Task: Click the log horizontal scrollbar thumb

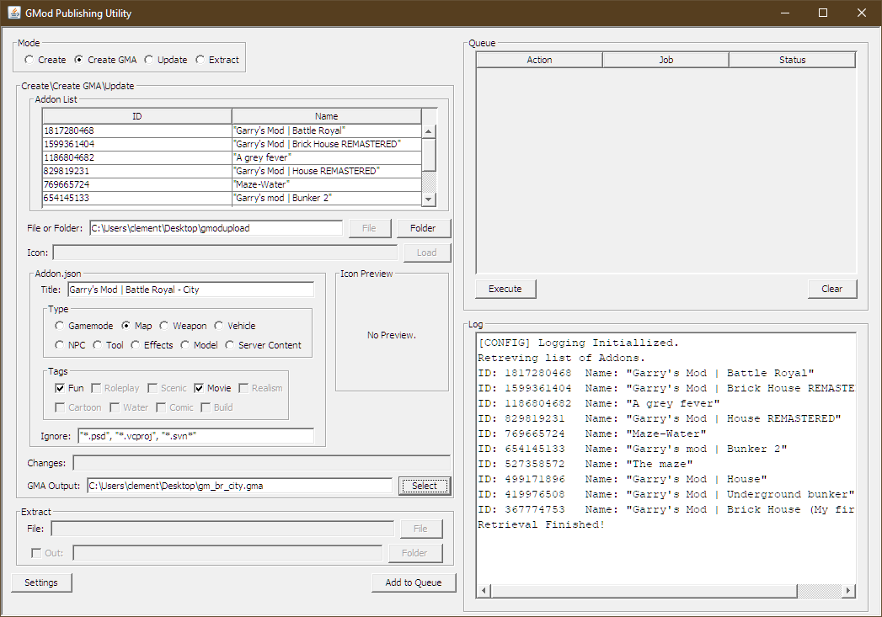Action: click(644, 591)
